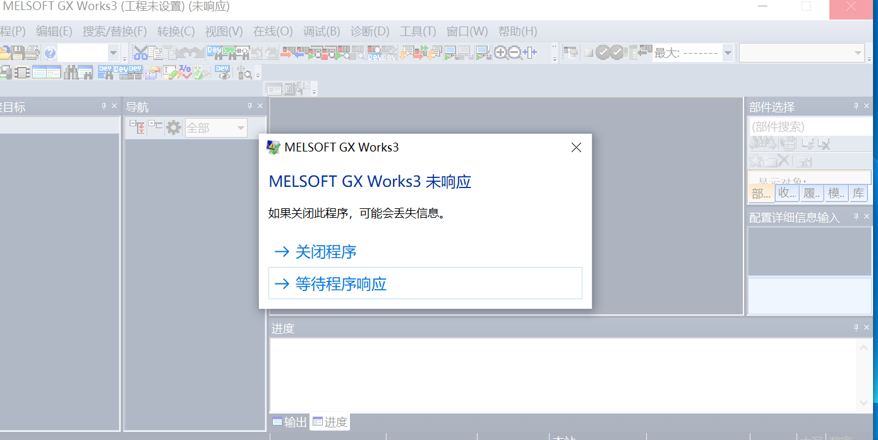Click the gear icon in navigation panel
Screen dimensions: 878x440
(173, 128)
